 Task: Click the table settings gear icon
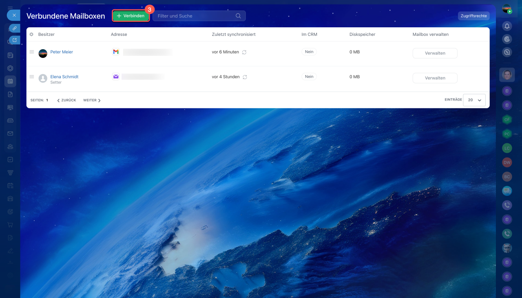point(31,35)
